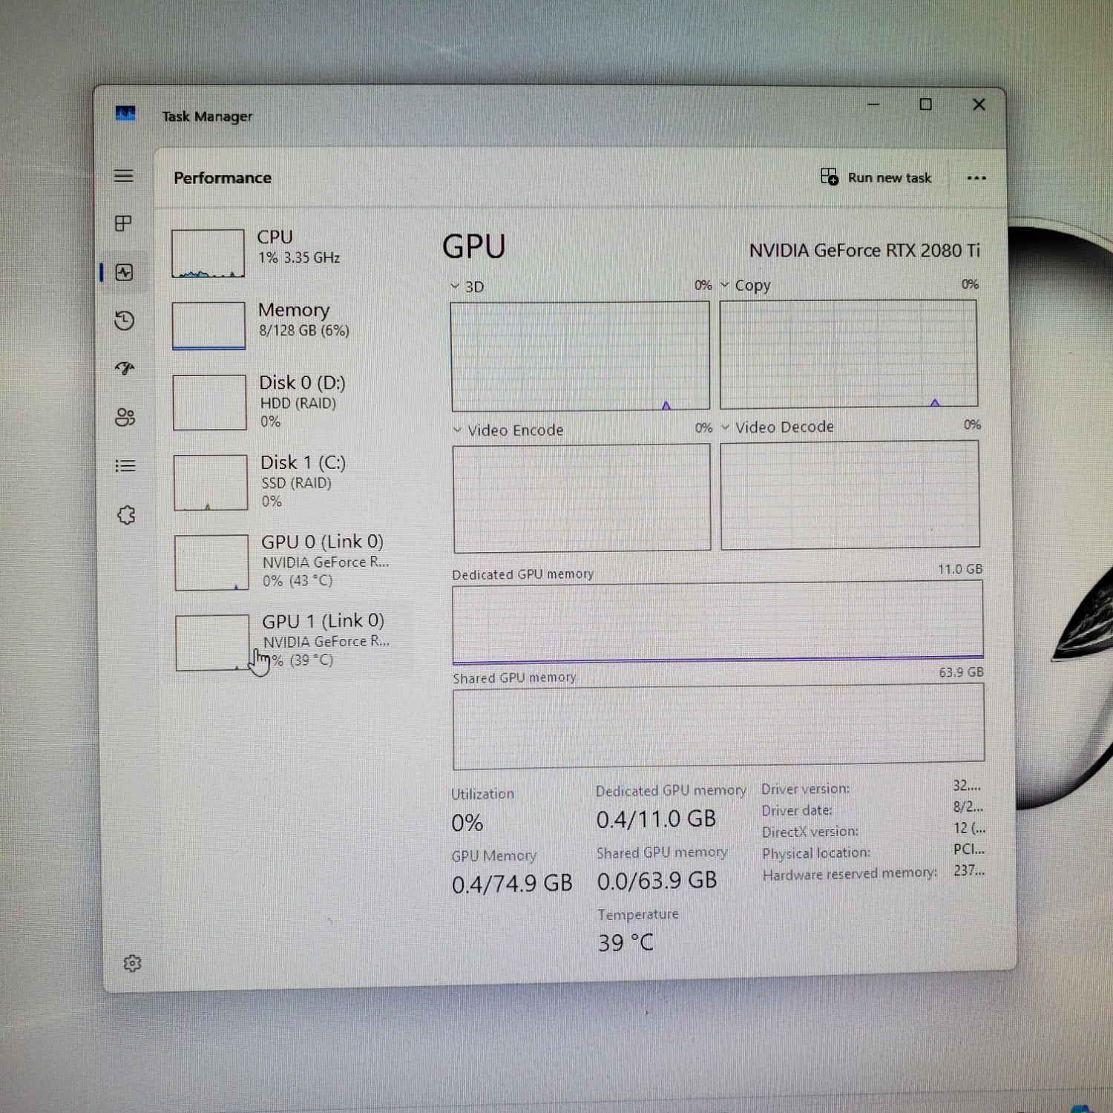Open the ellipsis more options menu

point(977,177)
